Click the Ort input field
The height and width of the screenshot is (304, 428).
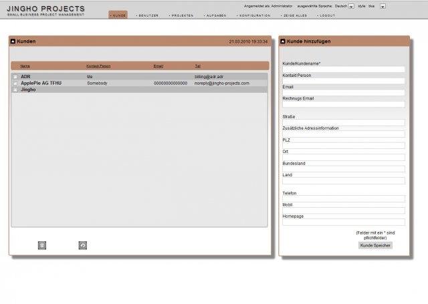[x=344, y=157]
